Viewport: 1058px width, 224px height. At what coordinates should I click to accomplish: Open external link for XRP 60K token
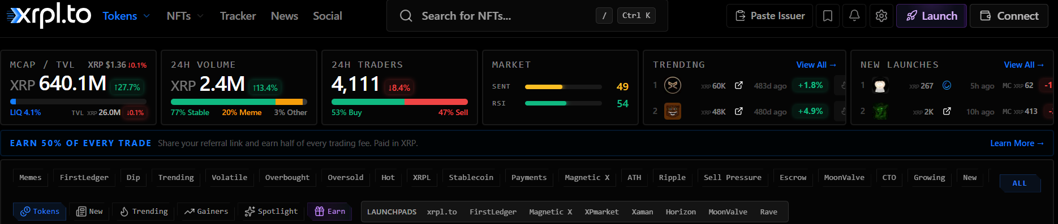[738, 85]
